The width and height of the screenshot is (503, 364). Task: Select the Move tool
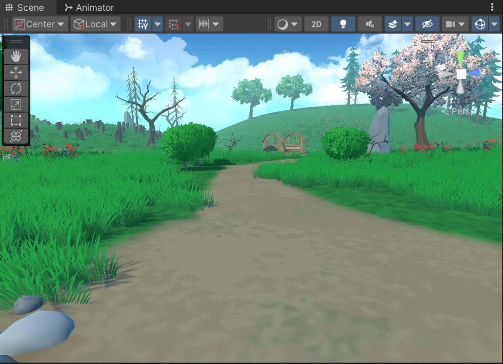tap(16, 73)
